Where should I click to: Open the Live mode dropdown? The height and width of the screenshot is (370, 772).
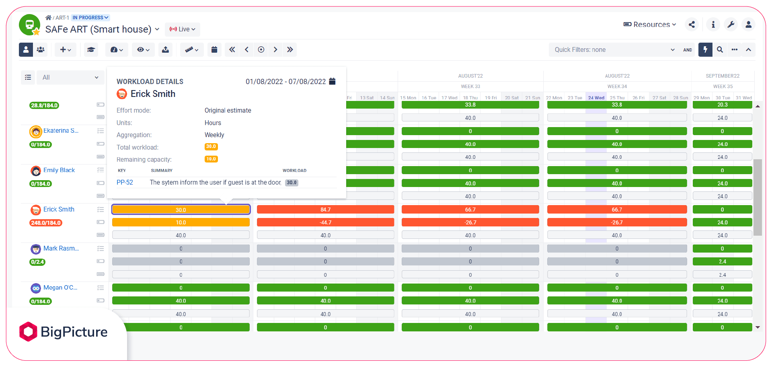click(x=183, y=29)
